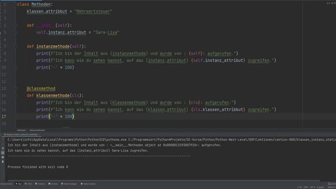Image resolution: width=336 pixels, height=189 pixels.
Task: Open the Python Packages tool window
Action: (69, 184)
